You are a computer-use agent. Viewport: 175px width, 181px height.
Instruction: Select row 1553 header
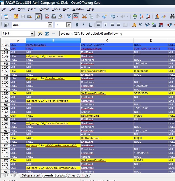coord(5,71)
